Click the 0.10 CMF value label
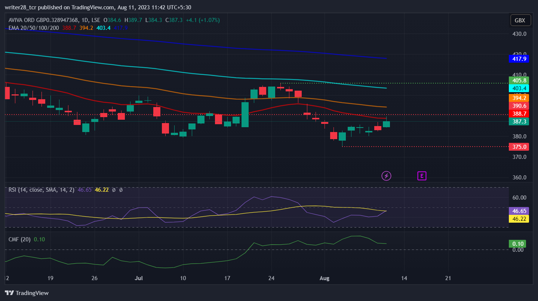Image resolution: width=538 pixels, height=301 pixels. coord(517,244)
